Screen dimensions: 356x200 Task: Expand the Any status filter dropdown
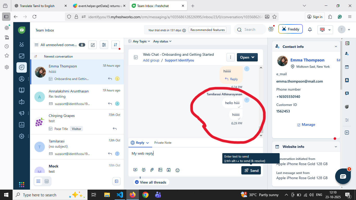(x=162, y=41)
